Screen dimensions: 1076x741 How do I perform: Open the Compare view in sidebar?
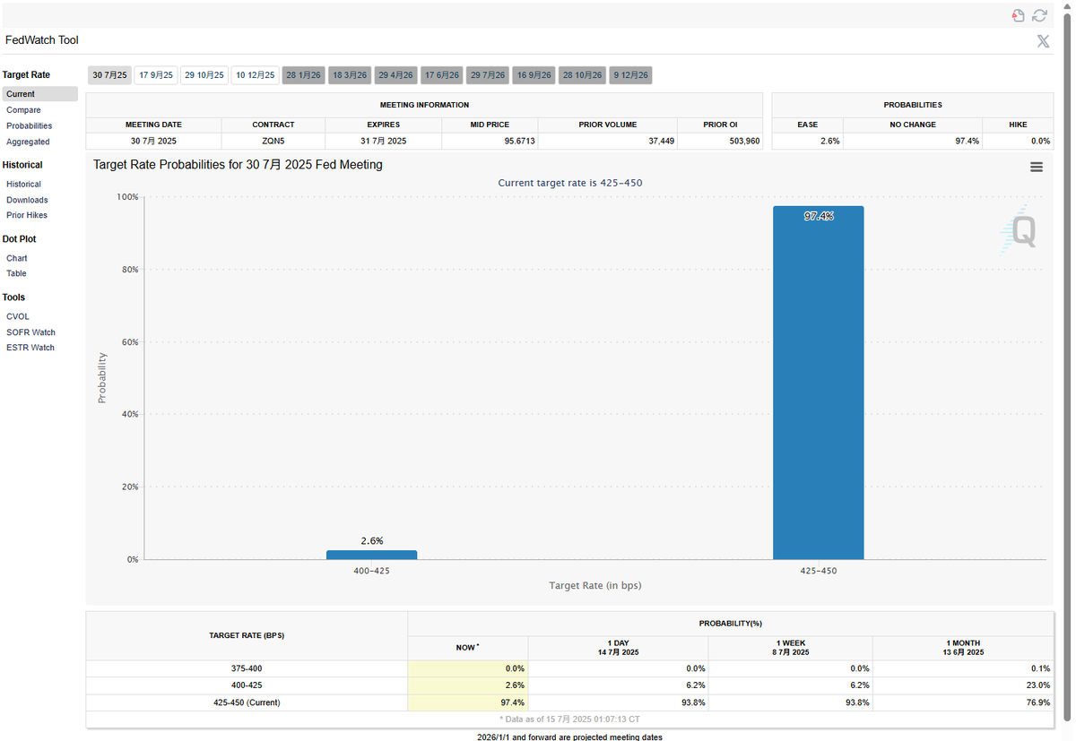tap(23, 110)
